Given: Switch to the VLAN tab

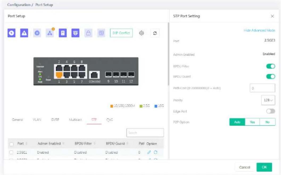Looking at the screenshot, I should (x=37, y=120).
